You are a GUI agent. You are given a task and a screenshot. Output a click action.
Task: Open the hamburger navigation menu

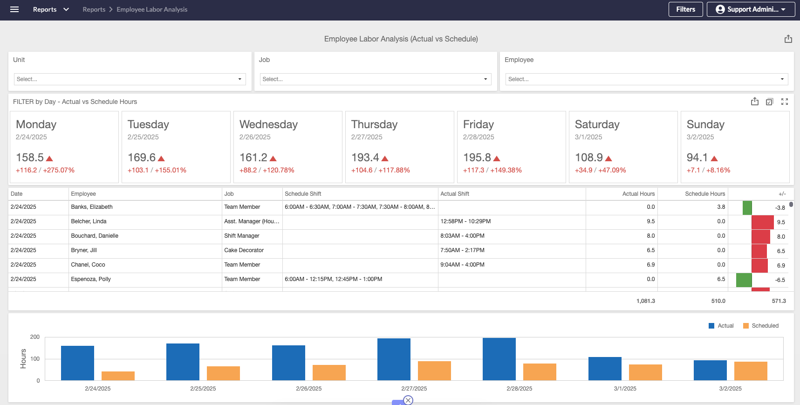(x=14, y=9)
